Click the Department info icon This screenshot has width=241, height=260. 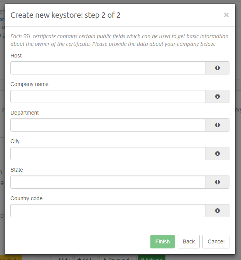(x=217, y=125)
